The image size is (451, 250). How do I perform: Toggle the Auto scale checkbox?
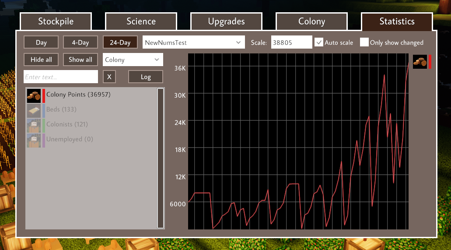(319, 42)
